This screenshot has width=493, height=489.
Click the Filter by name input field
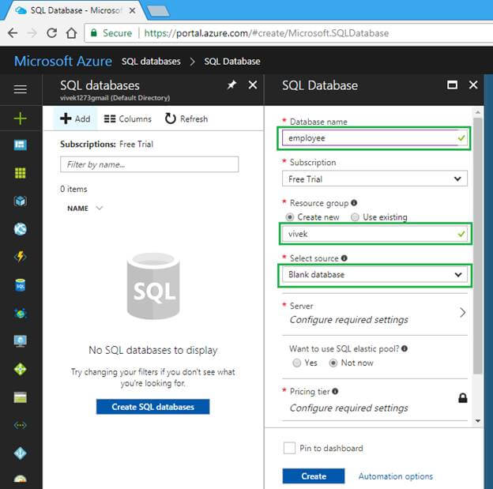pos(149,164)
